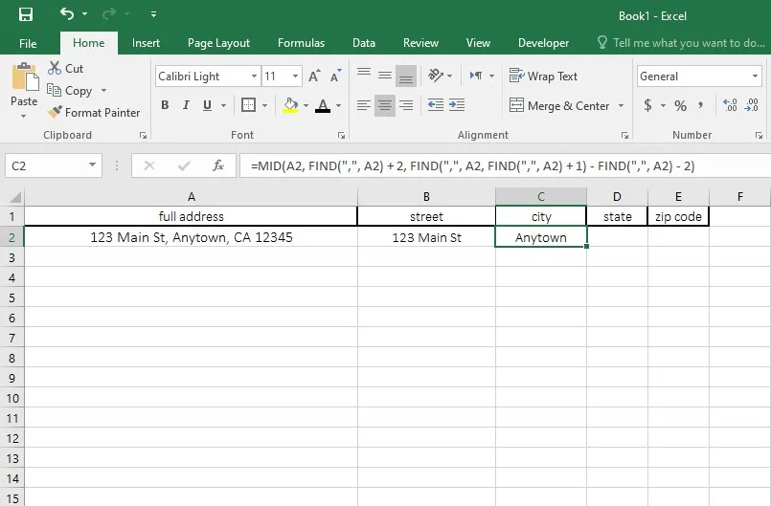This screenshot has width=771, height=506.
Task: Decrease decimal places
Action: 752,105
